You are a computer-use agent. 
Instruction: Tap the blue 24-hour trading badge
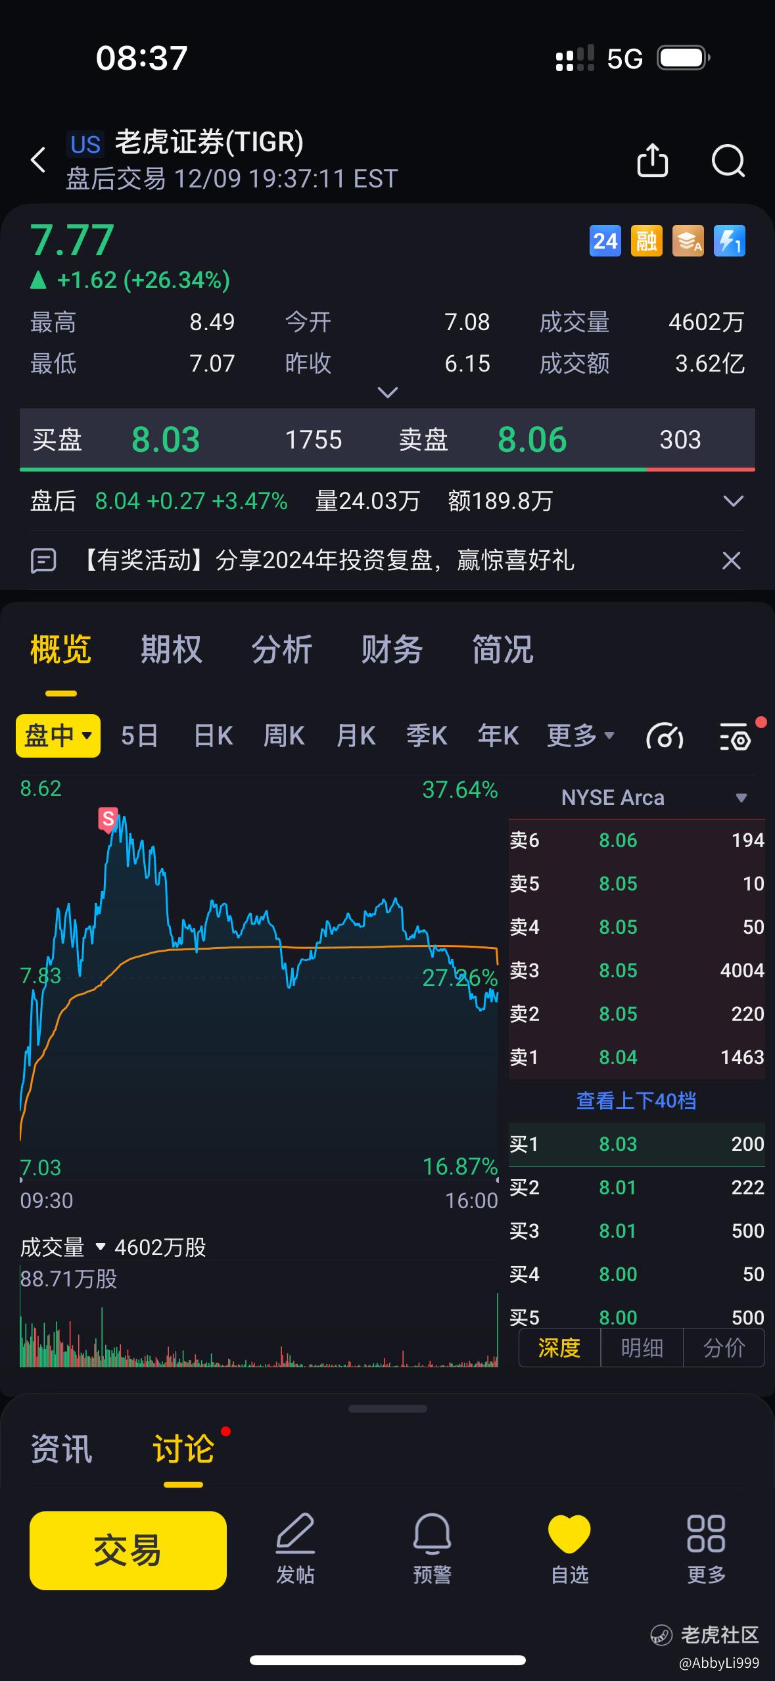[605, 241]
